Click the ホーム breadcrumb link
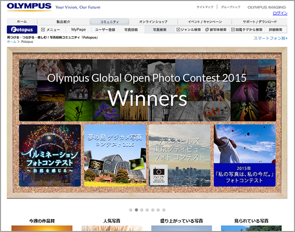 pos(11,41)
